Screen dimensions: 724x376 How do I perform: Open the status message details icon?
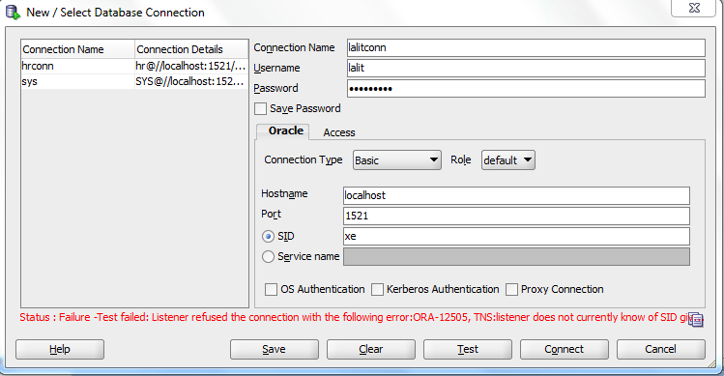click(695, 319)
